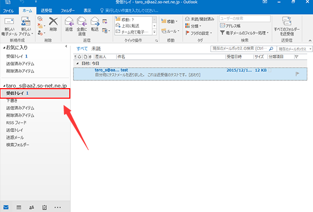Open the clean up dropdown
The image size is (313, 212).
[41, 26]
